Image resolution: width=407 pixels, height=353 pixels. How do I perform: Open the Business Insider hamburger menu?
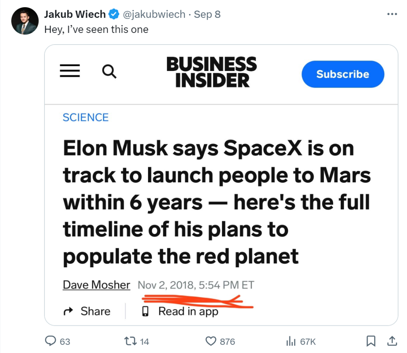70,71
